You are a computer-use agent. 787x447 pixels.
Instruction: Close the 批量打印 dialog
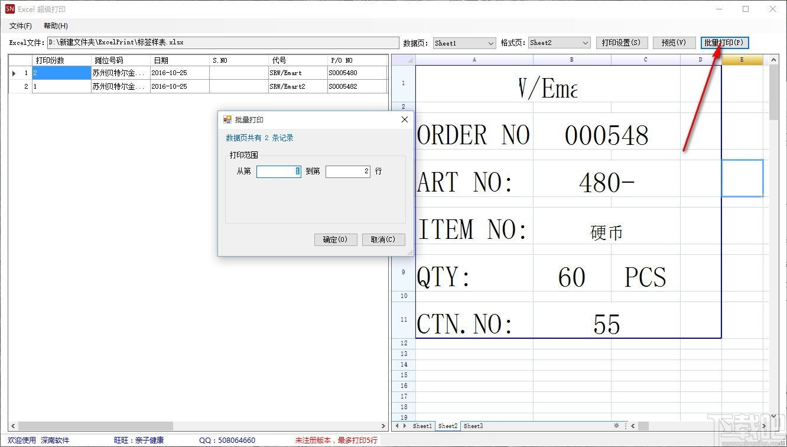[405, 119]
